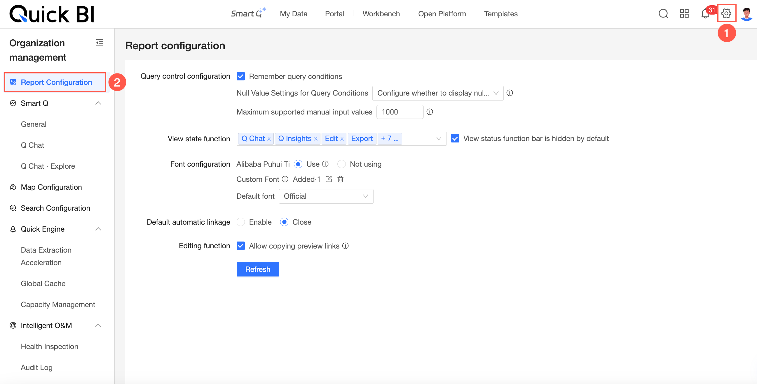
Task: Select Close for default automatic linkage
Action: 284,222
